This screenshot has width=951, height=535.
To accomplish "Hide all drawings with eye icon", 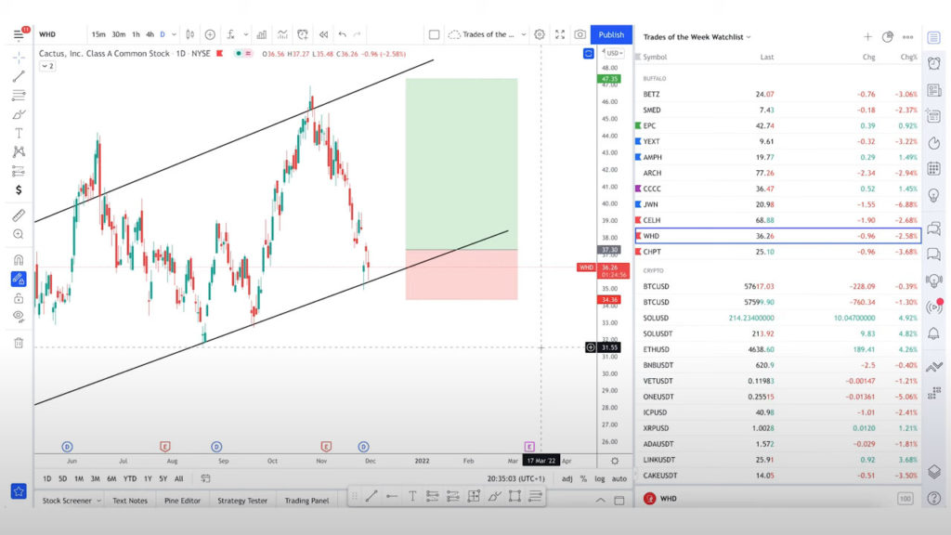I will 19,316.
